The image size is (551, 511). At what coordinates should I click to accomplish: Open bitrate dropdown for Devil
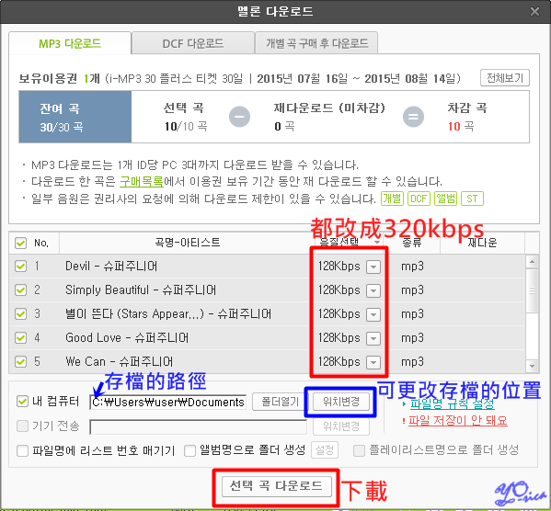coord(373,267)
